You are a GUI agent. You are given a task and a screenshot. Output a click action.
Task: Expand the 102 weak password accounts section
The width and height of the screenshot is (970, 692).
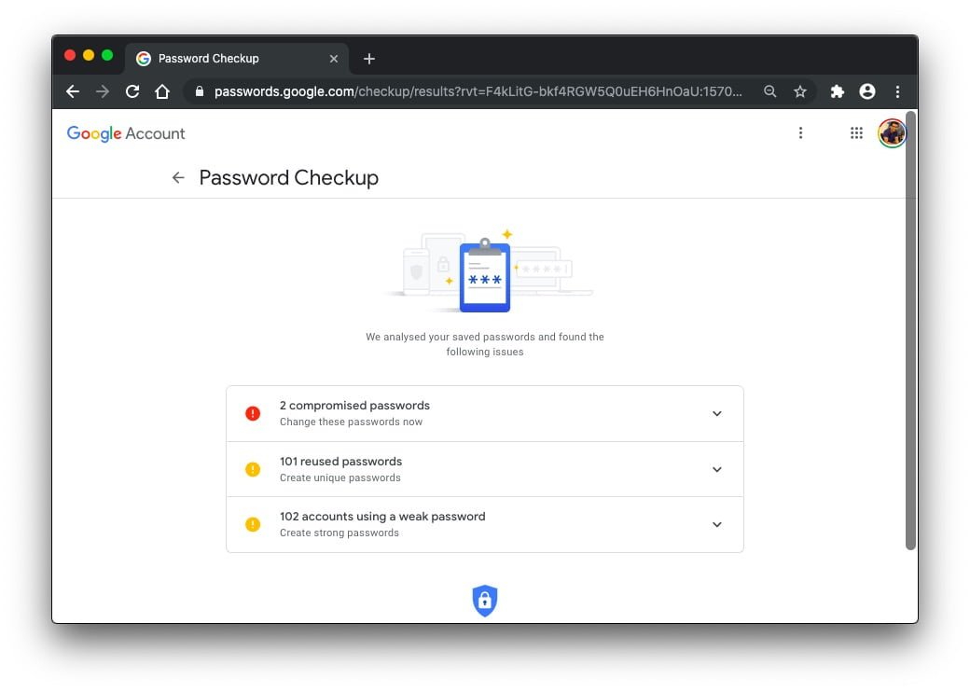[717, 524]
